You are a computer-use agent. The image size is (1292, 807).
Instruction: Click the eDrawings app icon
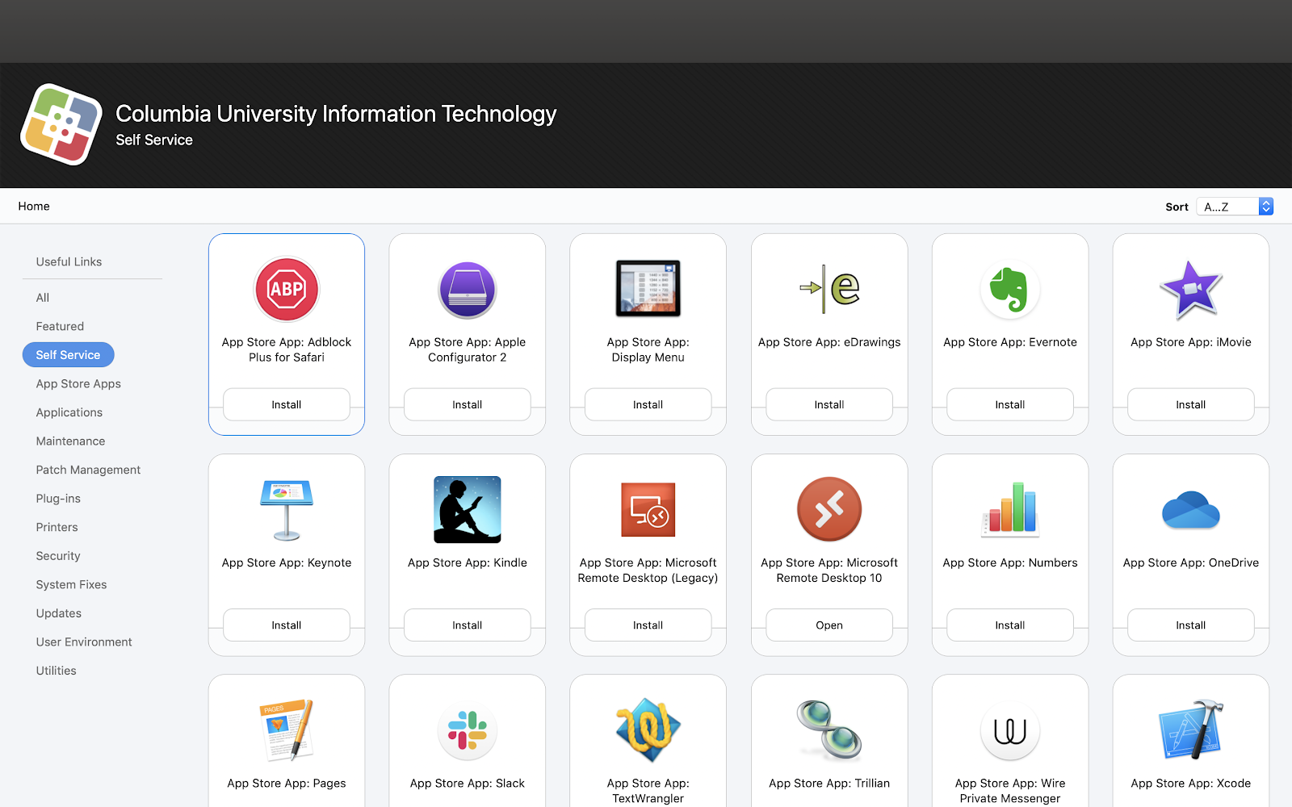(x=829, y=288)
